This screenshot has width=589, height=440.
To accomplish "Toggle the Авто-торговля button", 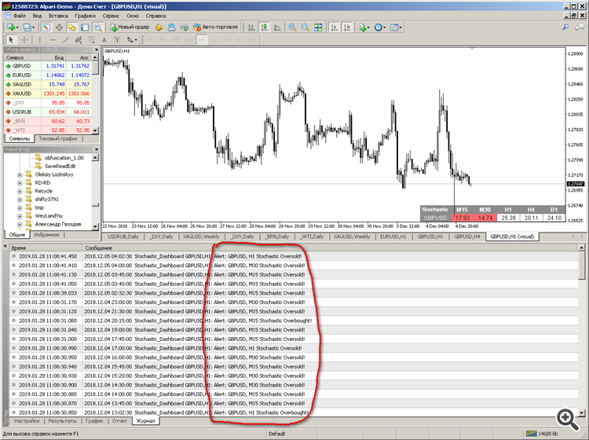I will 215,27.
